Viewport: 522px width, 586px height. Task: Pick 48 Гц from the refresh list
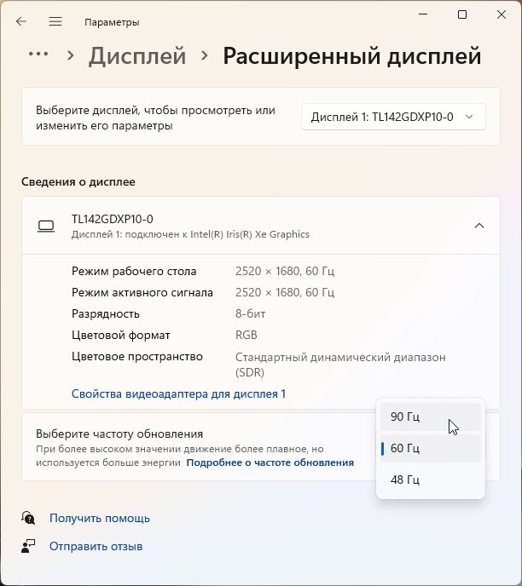[x=430, y=480]
